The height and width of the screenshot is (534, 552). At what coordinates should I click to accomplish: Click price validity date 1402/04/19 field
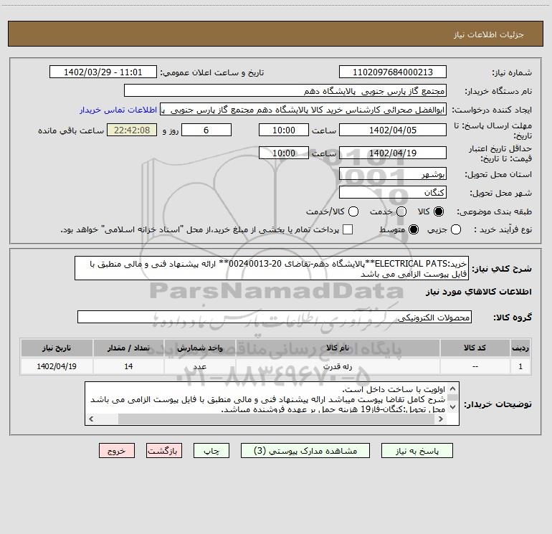(x=393, y=153)
